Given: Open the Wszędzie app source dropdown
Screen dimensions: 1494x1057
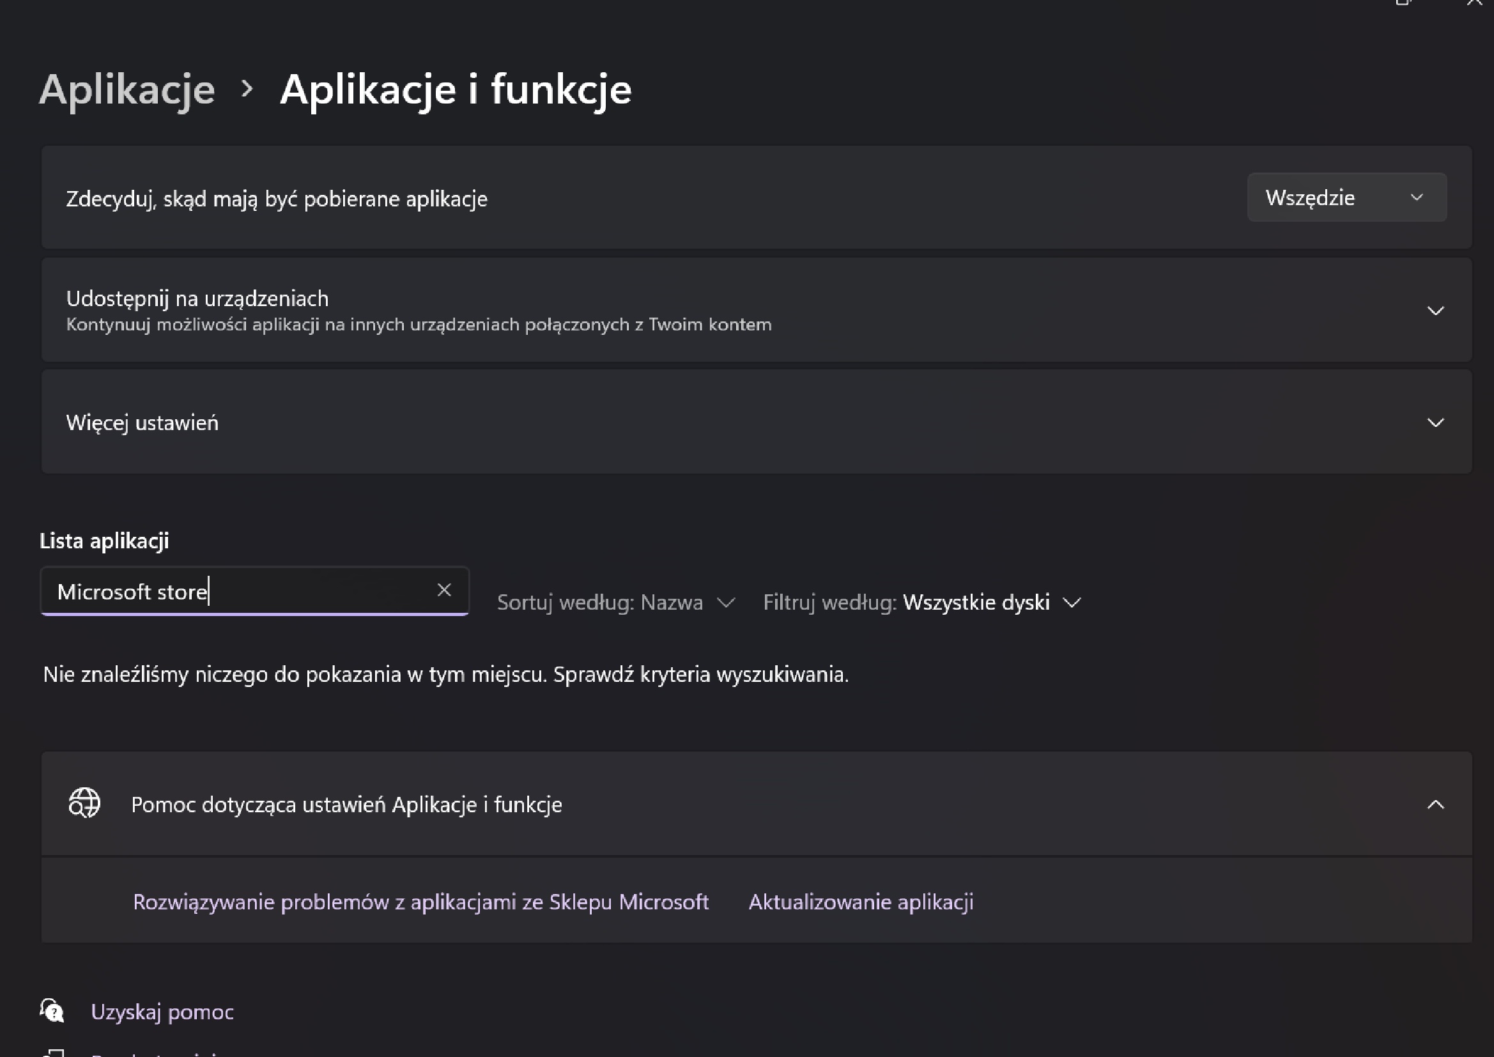Looking at the screenshot, I should (1346, 197).
